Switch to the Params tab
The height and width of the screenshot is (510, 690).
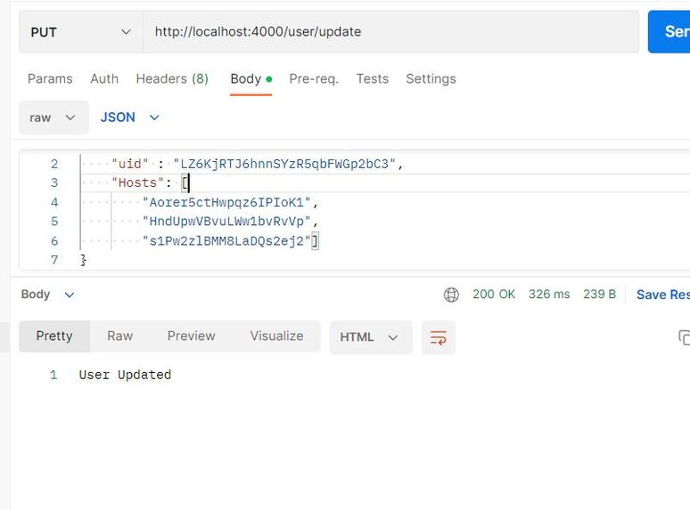click(x=50, y=78)
